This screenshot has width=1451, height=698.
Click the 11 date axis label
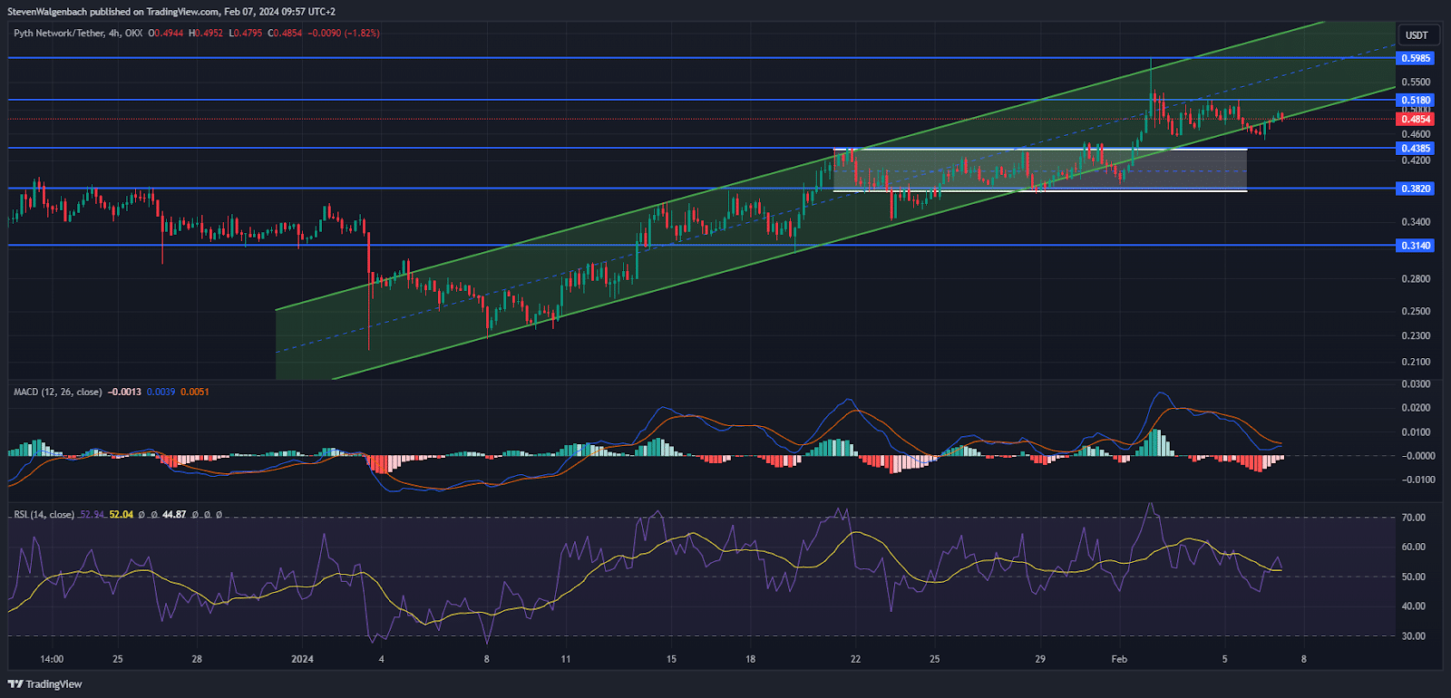(x=566, y=660)
